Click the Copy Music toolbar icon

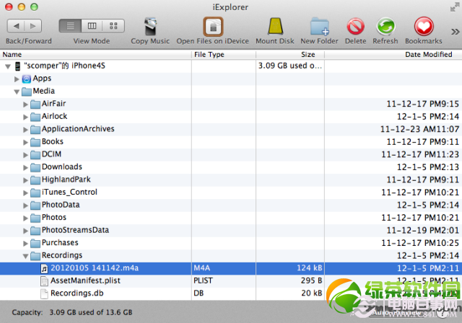[x=149, y=27]
